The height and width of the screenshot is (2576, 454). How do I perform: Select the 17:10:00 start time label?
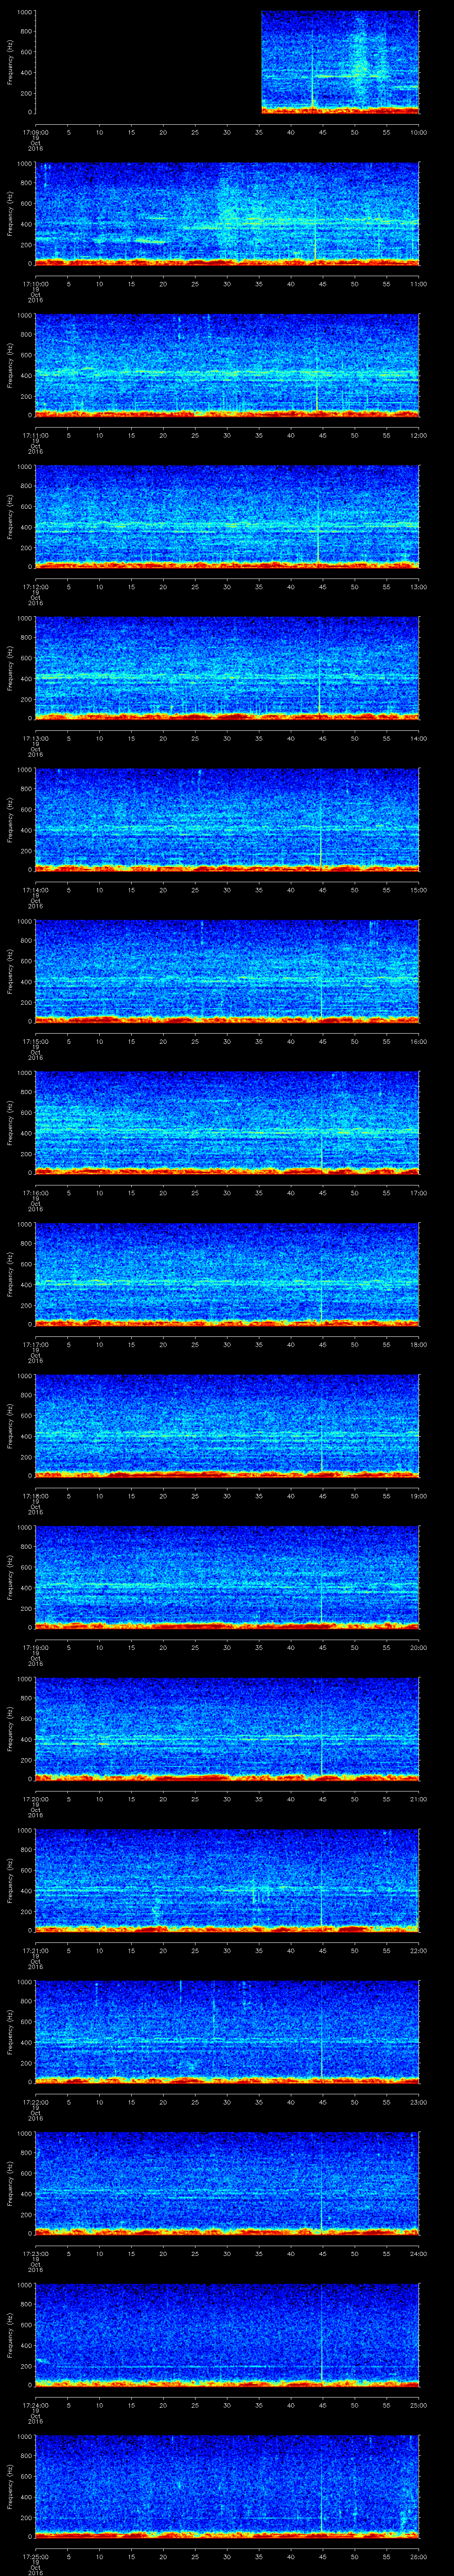(x=35, y=282)
